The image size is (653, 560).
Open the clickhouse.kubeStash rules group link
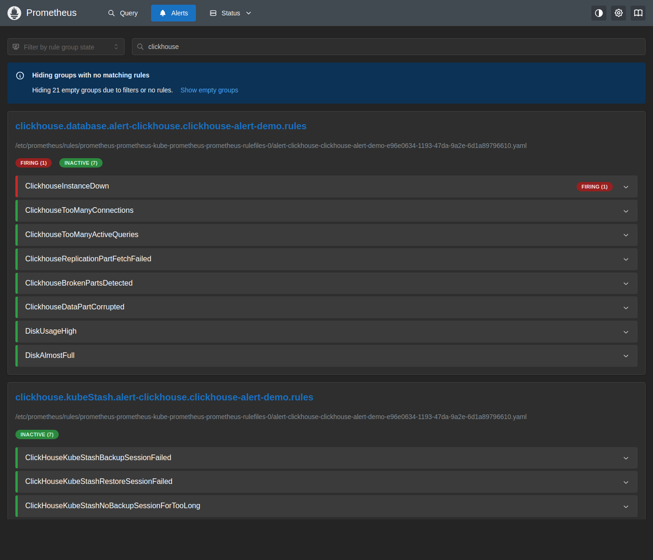click(x=164, y=397)
